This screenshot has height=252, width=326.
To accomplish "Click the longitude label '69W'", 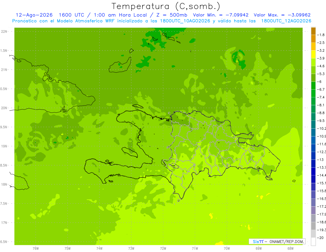I will pos(259,248).
